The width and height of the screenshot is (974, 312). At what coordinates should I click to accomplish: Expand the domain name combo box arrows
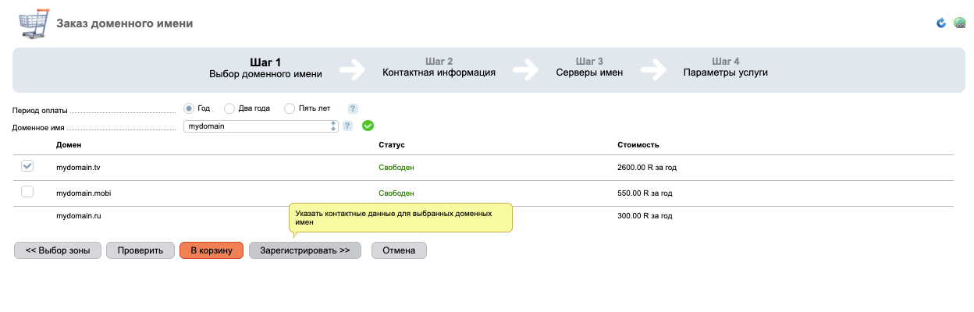tap(333, 126)
